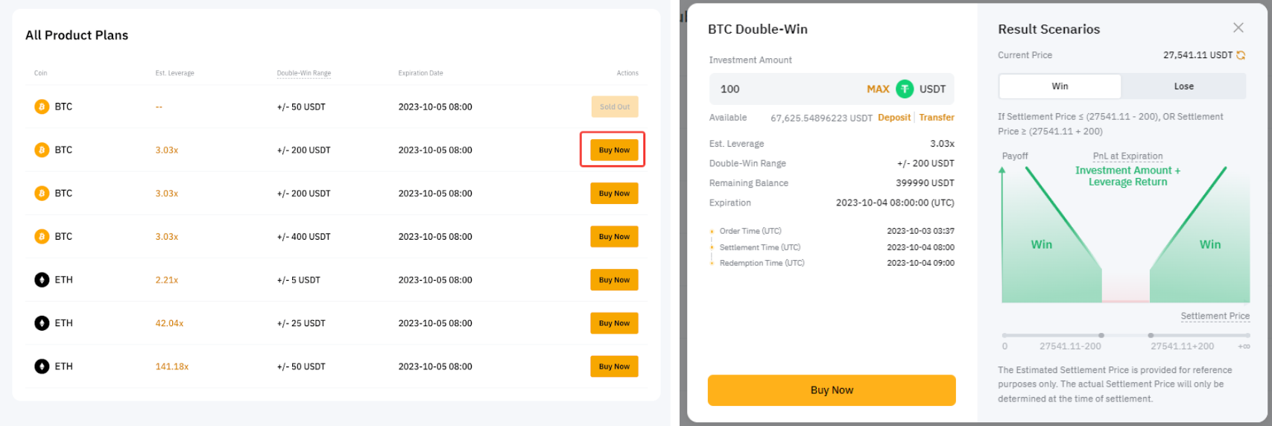Buy the ETH plan with 141.18x leverage
Image resolution: width=1272 pixels, height=426 pixels.
click(x=614, y=366)
